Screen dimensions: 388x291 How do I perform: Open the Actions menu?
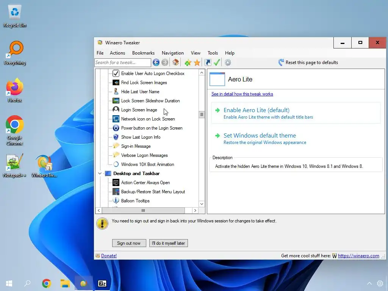117,53
